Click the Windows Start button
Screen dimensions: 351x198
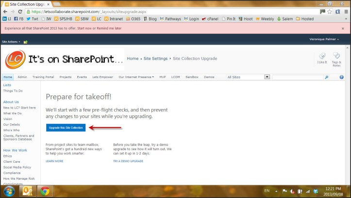tap(8, 191)
